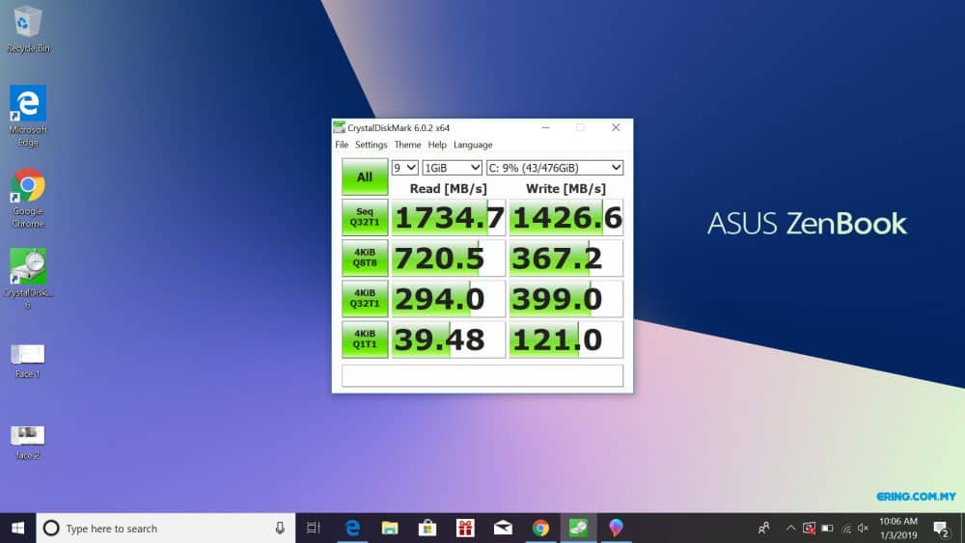Click the Seq read value 1734.7

[448, 218]
